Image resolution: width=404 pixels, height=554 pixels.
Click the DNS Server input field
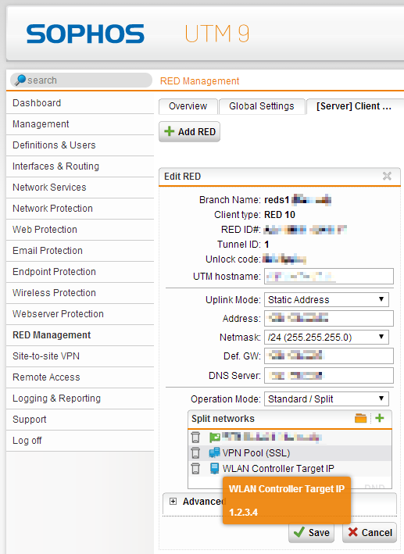[329, 375]
